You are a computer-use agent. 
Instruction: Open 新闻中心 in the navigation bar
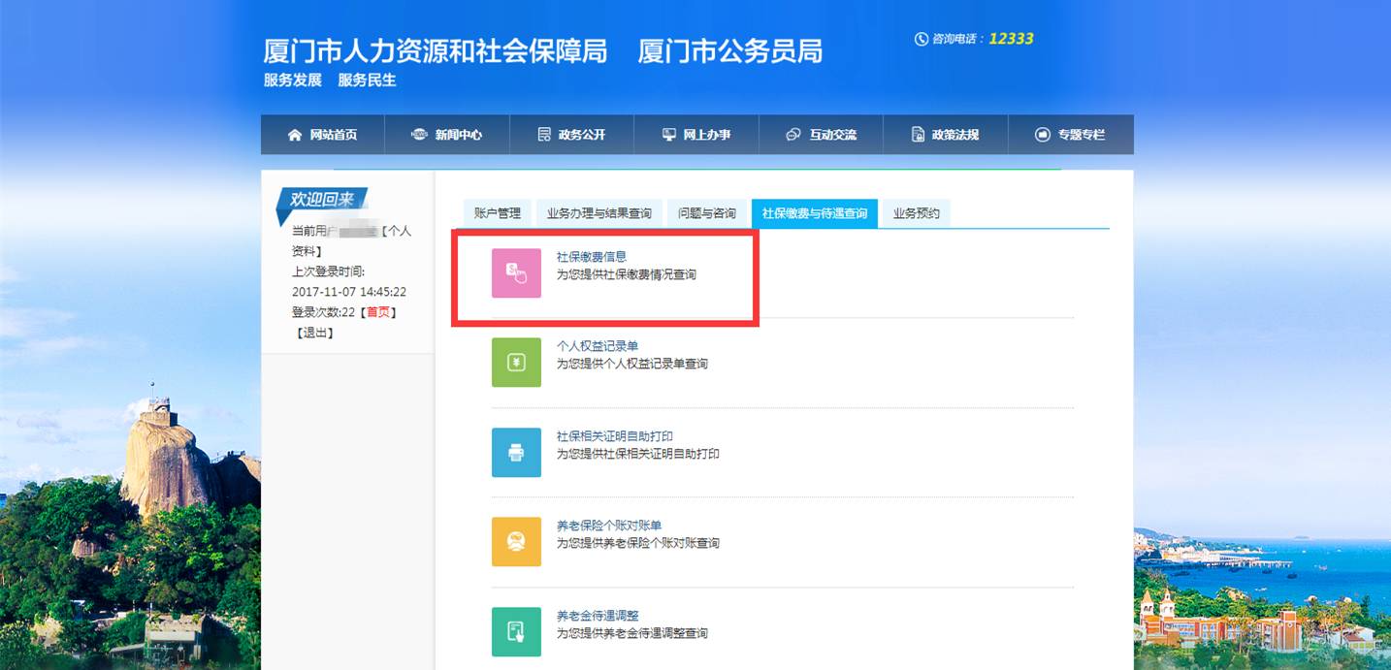tap(447, 135)
